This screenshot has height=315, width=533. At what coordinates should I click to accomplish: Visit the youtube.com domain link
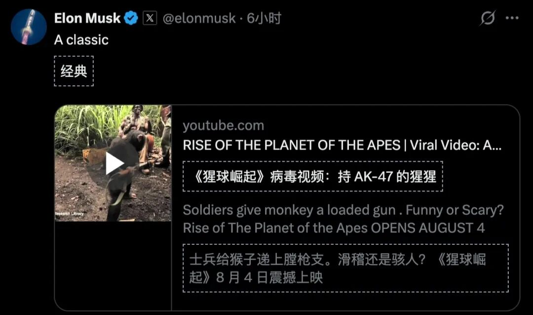tap(223, 125)
